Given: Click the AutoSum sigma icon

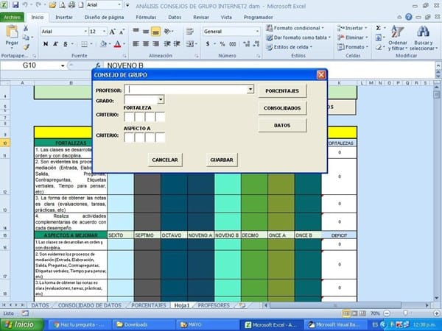Looking at the screenshot, I should [379, 27].
